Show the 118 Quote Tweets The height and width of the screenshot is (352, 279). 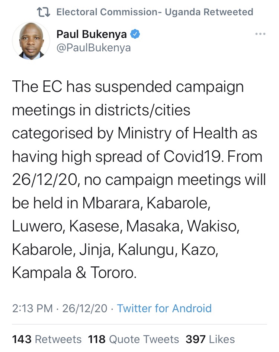tap(134, 339)
